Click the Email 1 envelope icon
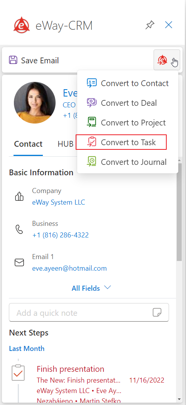Viewport: 186px width, 405px height. pyautogui.click(x=19, y=263)
